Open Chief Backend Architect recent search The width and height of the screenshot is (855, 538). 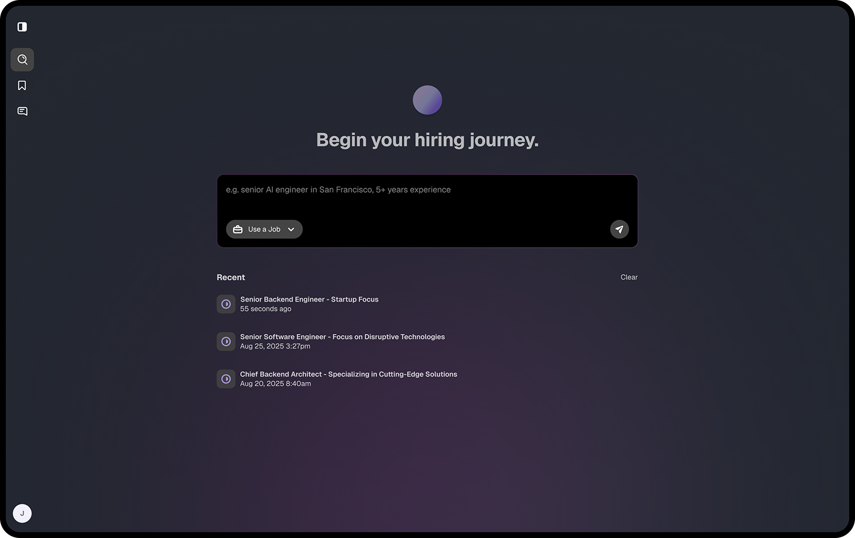pos(348,374)
